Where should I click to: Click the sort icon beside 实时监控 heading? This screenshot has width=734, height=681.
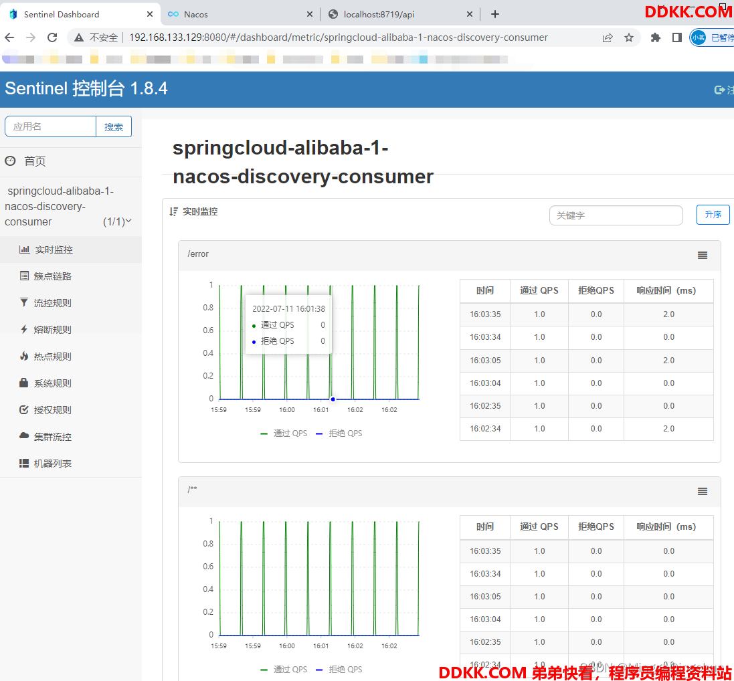pos(174,211)
